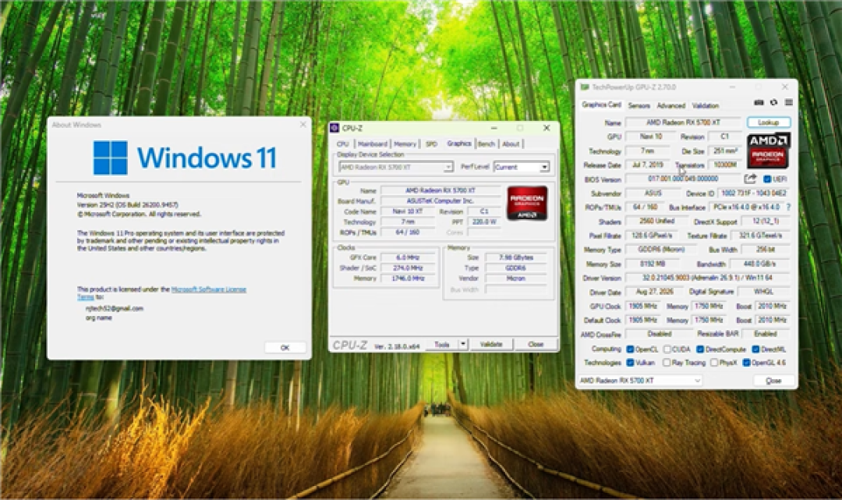Click the Resizable BAR Enabled value
The height and width of the screenshot is (500, 842).
coord(765,334)
